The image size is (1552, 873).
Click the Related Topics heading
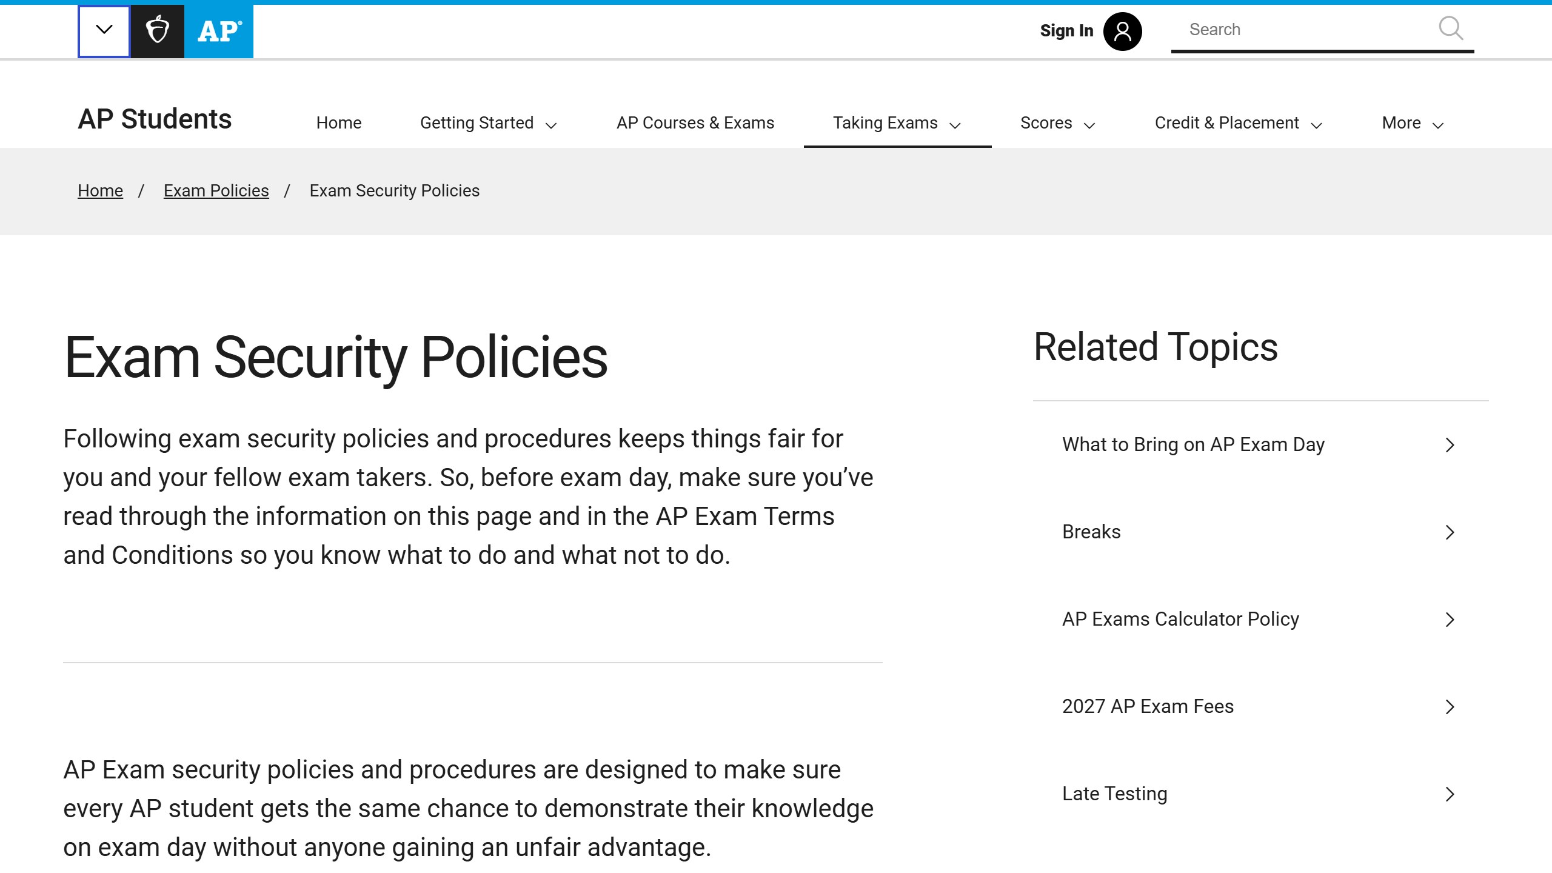(1156, 347)
